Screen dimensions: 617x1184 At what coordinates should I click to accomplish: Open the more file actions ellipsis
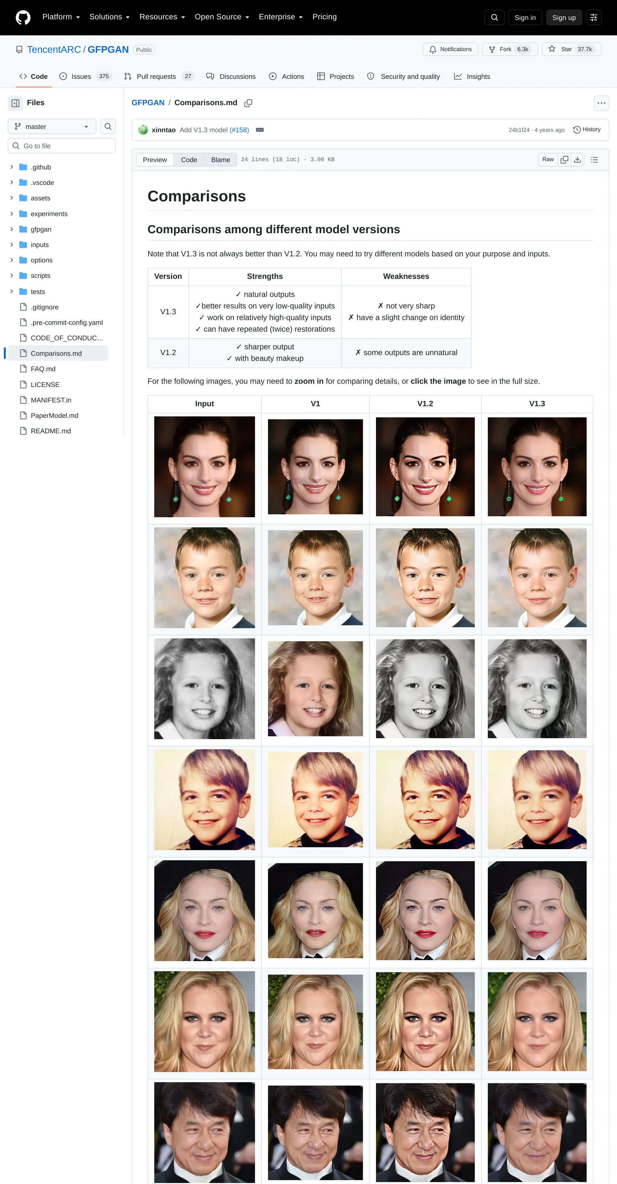pos(601,103)
